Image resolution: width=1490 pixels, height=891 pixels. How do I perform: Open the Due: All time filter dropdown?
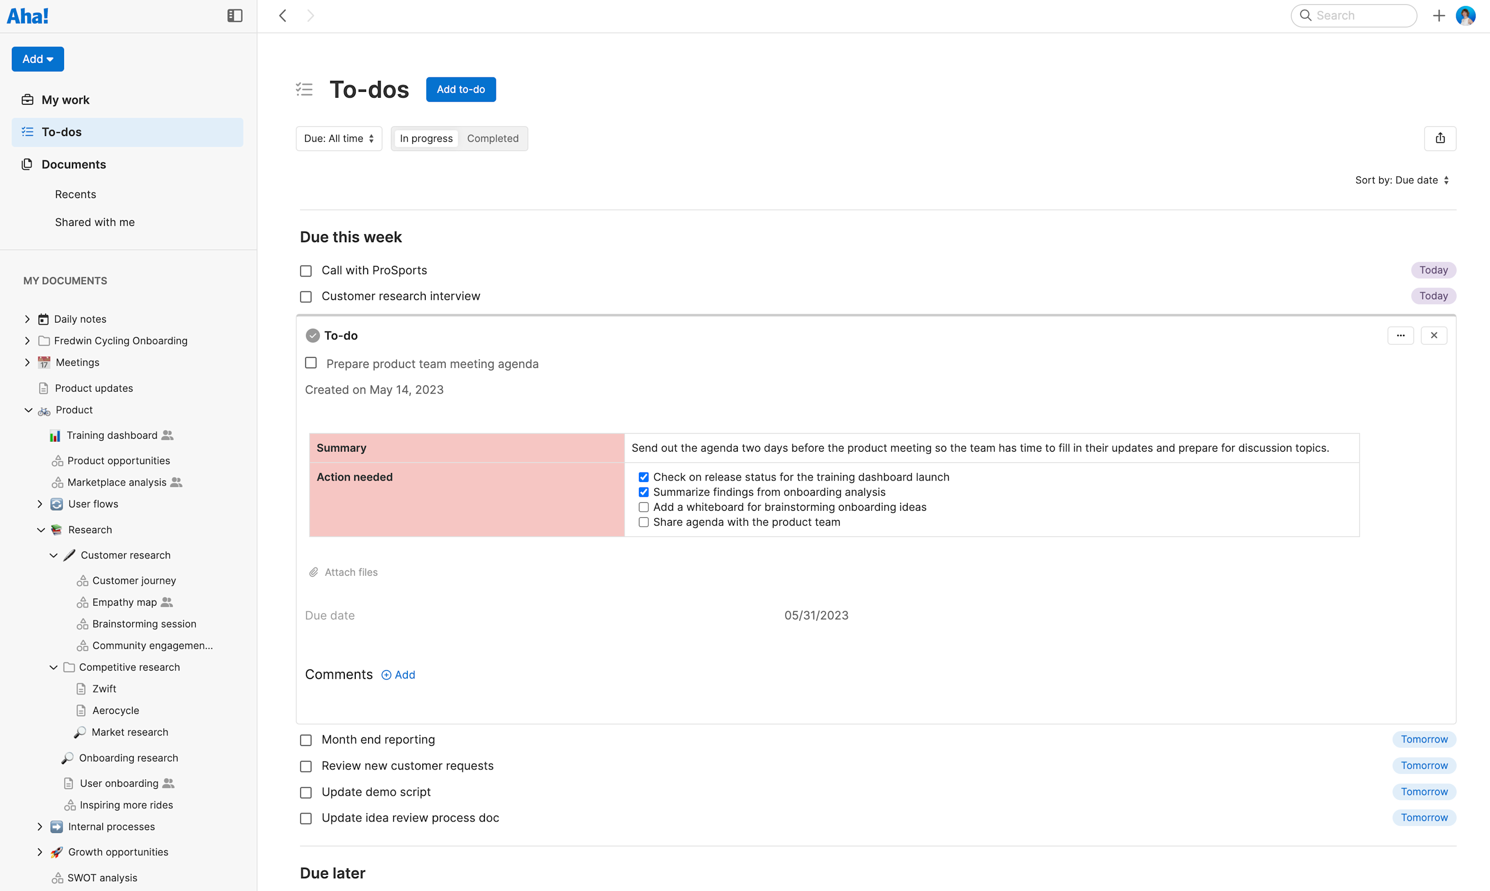coord(338,138)
